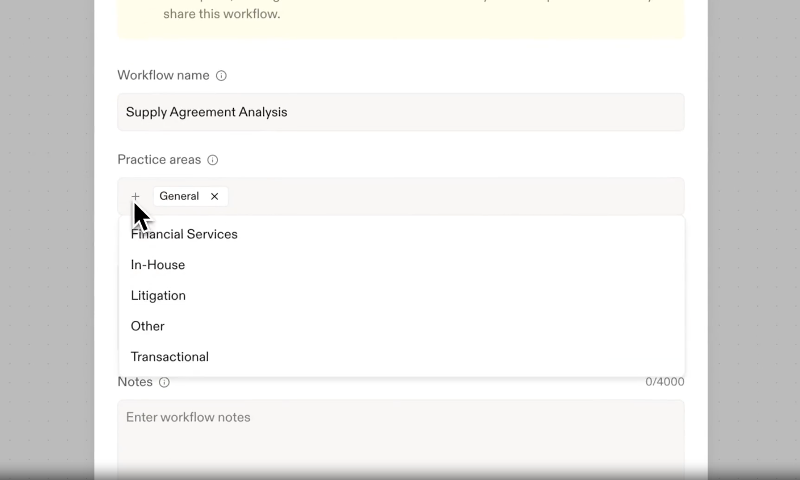This screenshot has height=480, width=800.
Task: Click the Practice areas label text
Action: click(159, 160)
